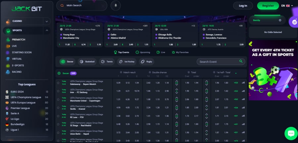The width and height of the screenshot is (298, 143).
Task: Click the Live sidebar icon
Action: coord(8,46)
